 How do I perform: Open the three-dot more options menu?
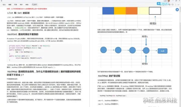175,4
